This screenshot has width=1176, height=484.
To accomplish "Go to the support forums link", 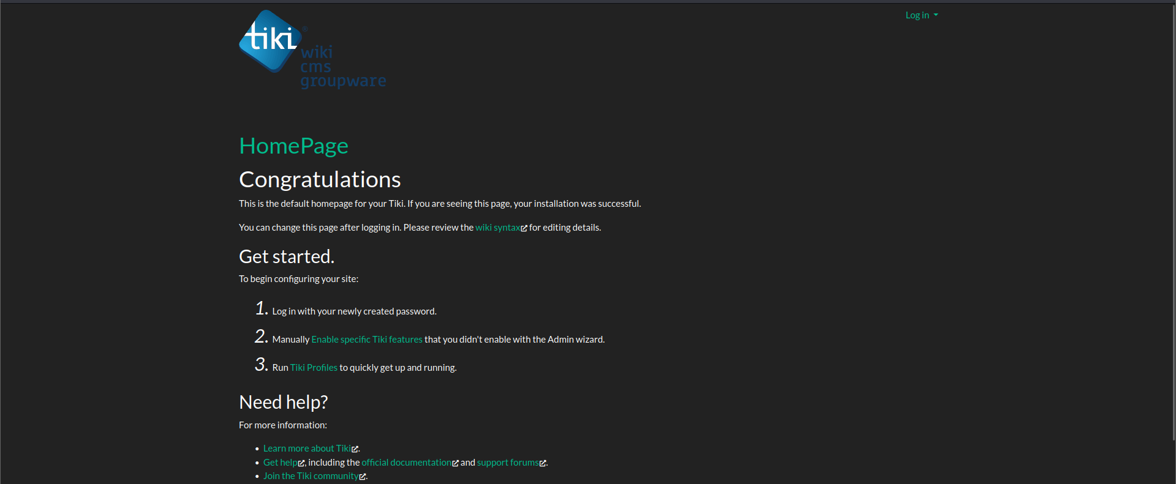I will pos(508,463).
